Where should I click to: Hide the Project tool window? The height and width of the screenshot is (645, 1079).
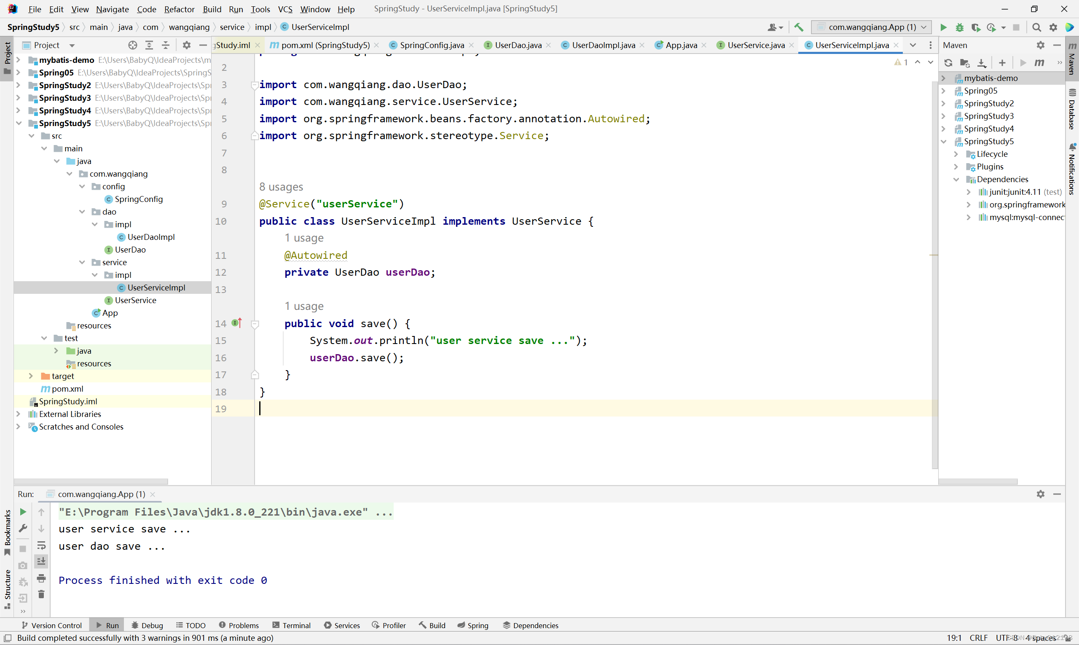tap(203, 45)
